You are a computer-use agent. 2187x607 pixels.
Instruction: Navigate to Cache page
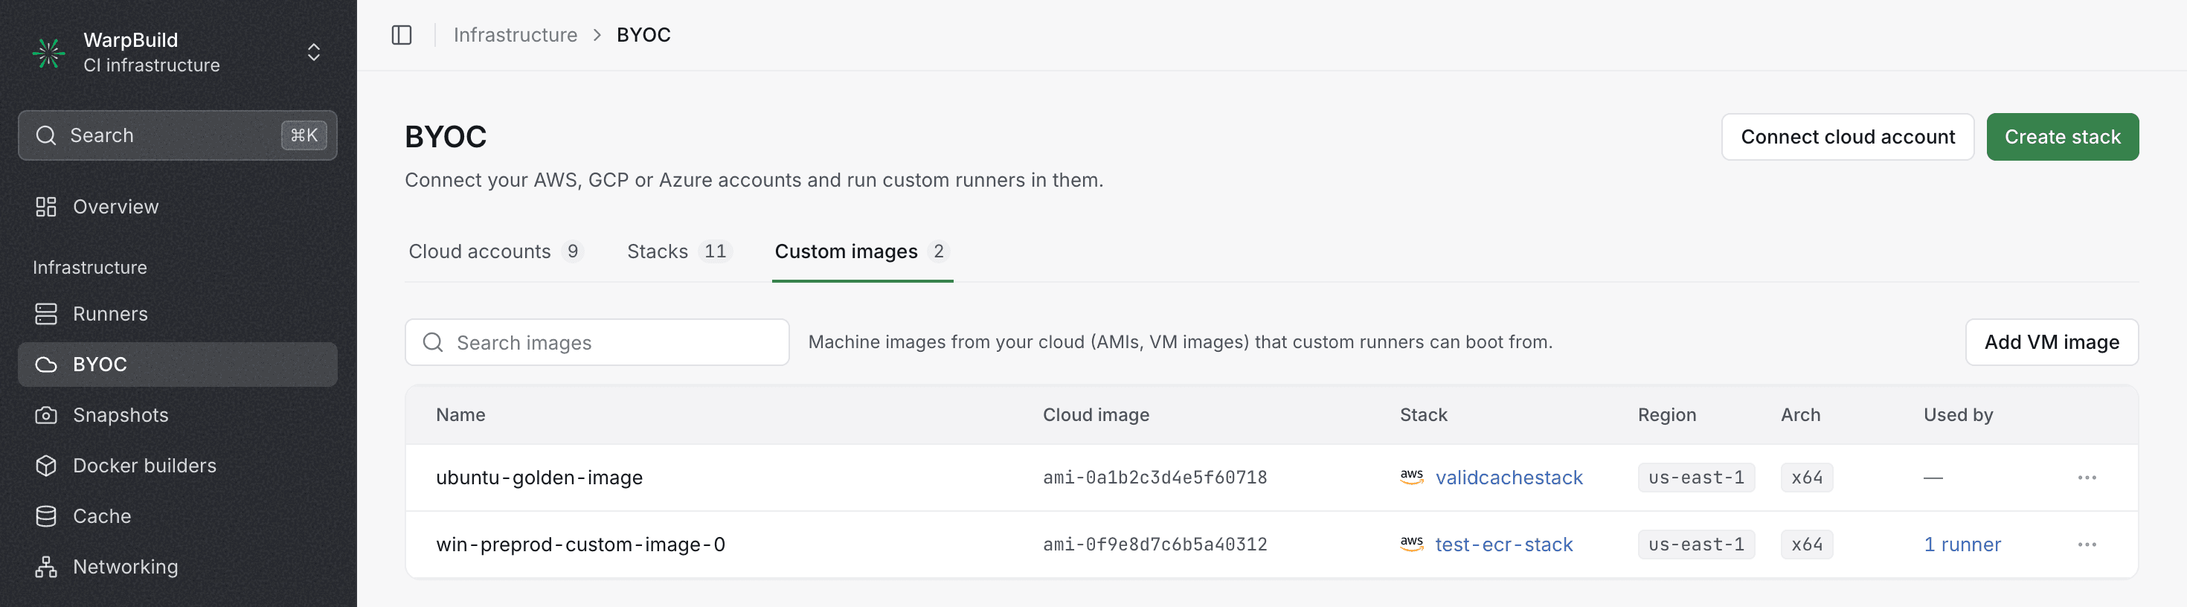[178, 516]
